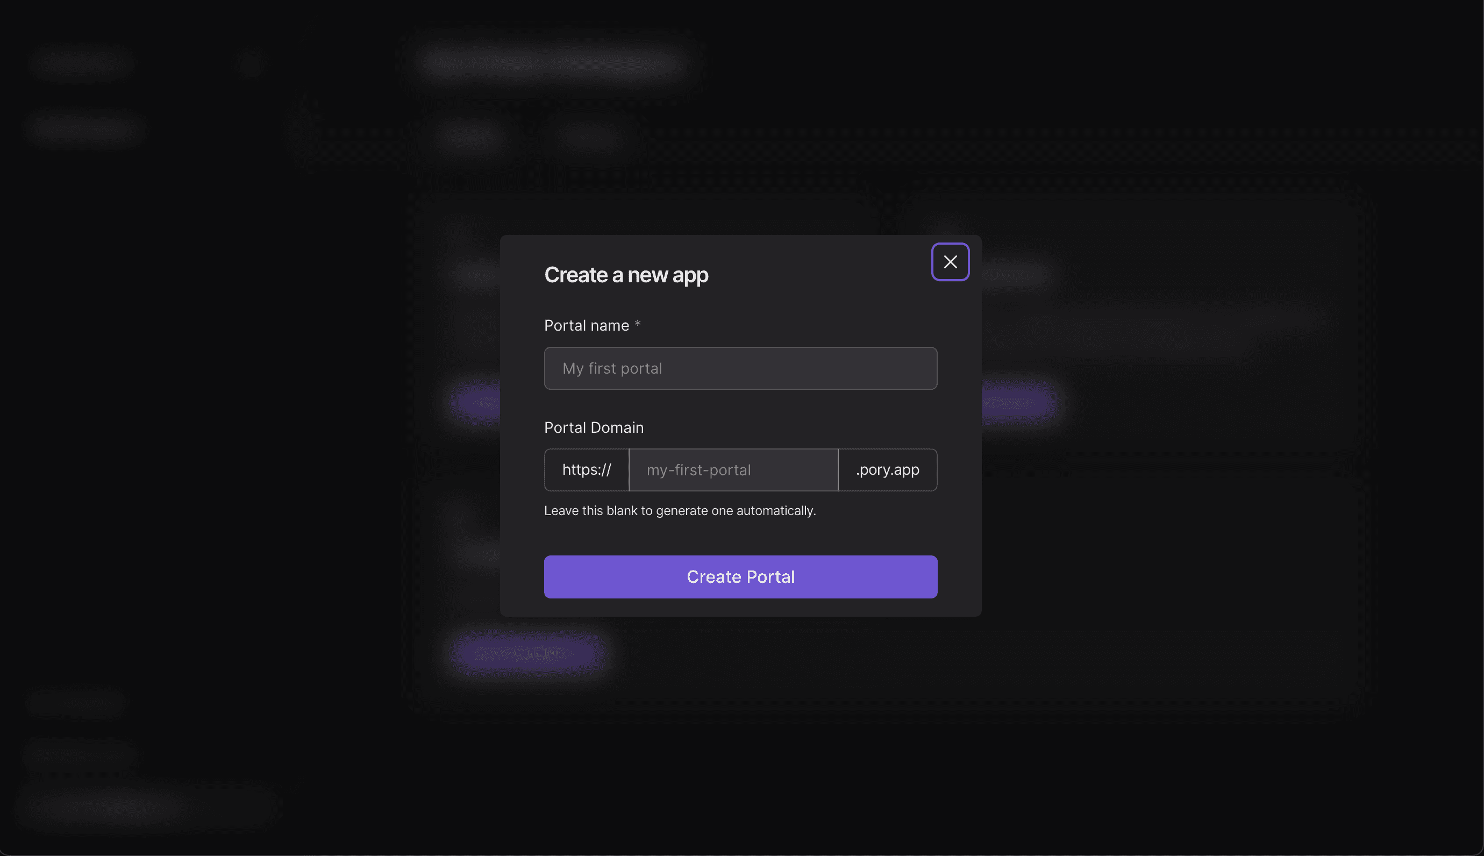Close the Create a new app dialog

tap(950, 262)
